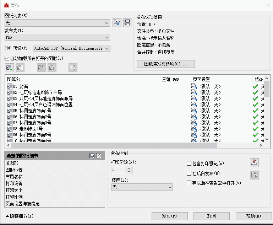Close the 发布 dialog
This screenshot has width=273, height=225.
[x=268, y=5]
